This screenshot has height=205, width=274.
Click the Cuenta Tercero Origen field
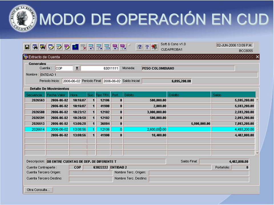91,173
